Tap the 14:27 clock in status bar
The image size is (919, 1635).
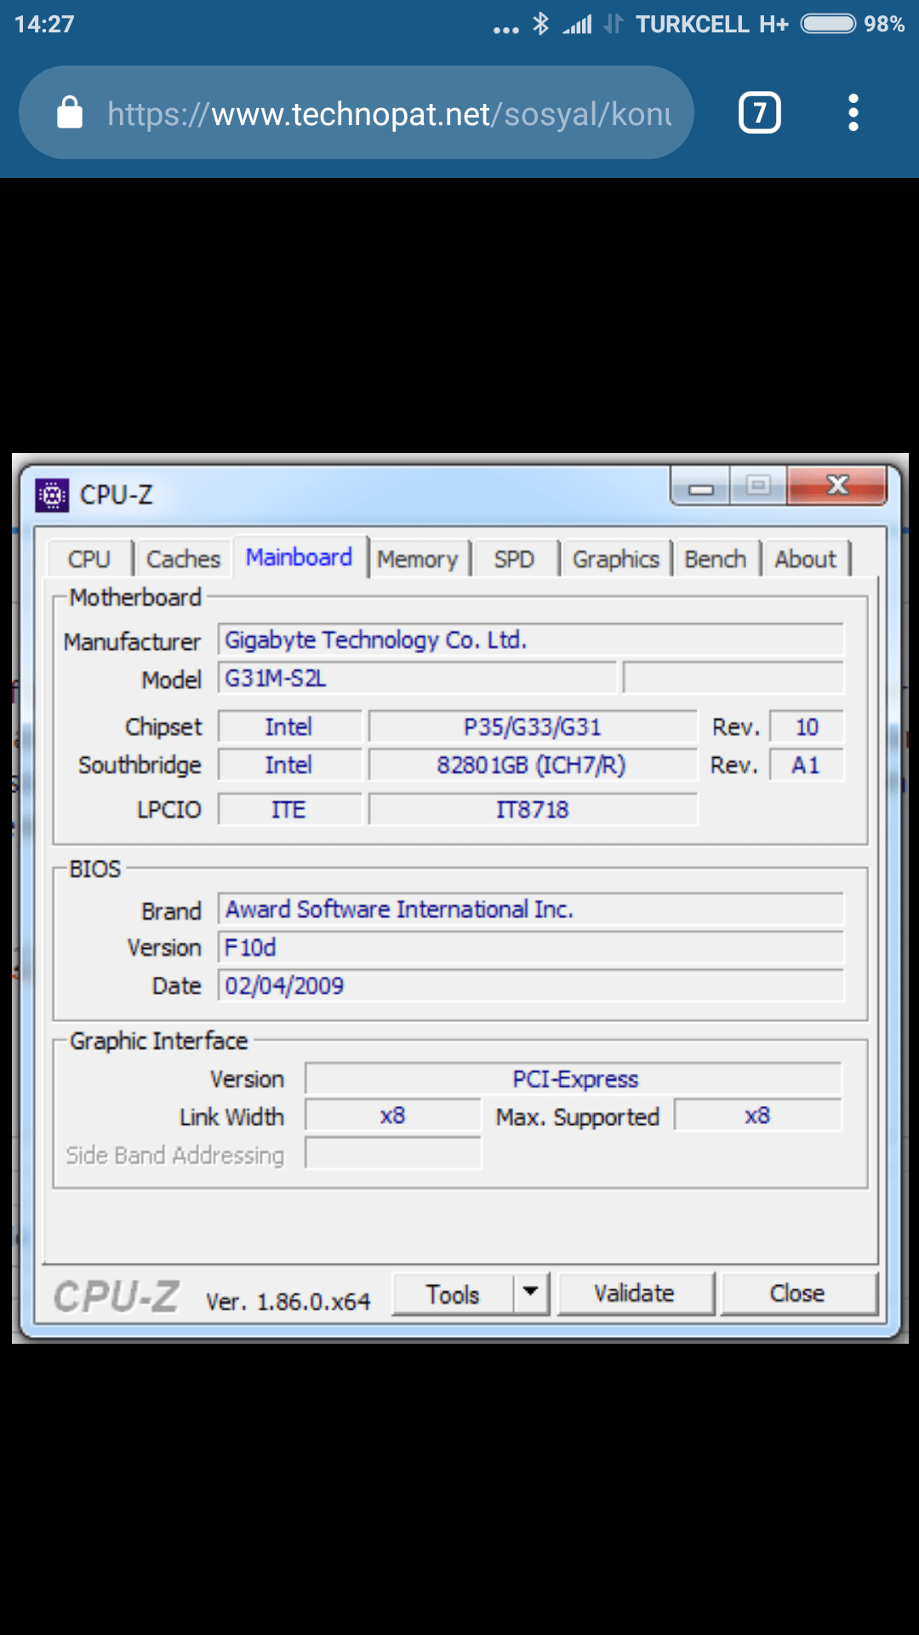coord(44,24)
